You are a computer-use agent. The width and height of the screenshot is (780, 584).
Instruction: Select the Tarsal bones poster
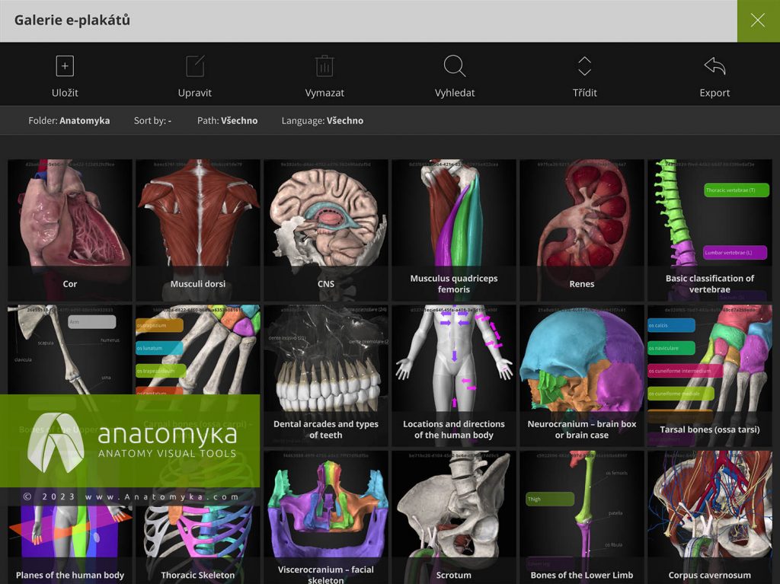[x=709, y=365]
